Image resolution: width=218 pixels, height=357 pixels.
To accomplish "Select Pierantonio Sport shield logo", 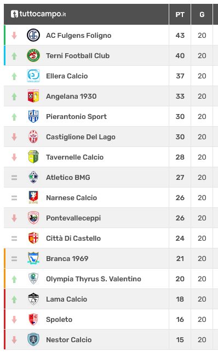I will (33, 116).
